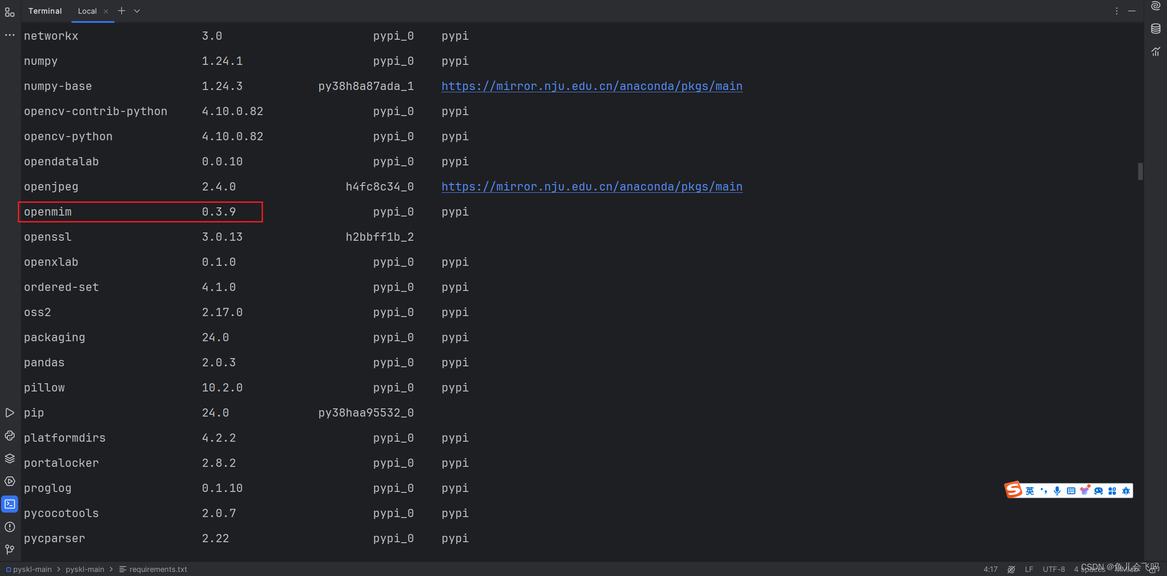Open the Git version control panel
This screenshot has width=1167, height=576.
(9, 550)
